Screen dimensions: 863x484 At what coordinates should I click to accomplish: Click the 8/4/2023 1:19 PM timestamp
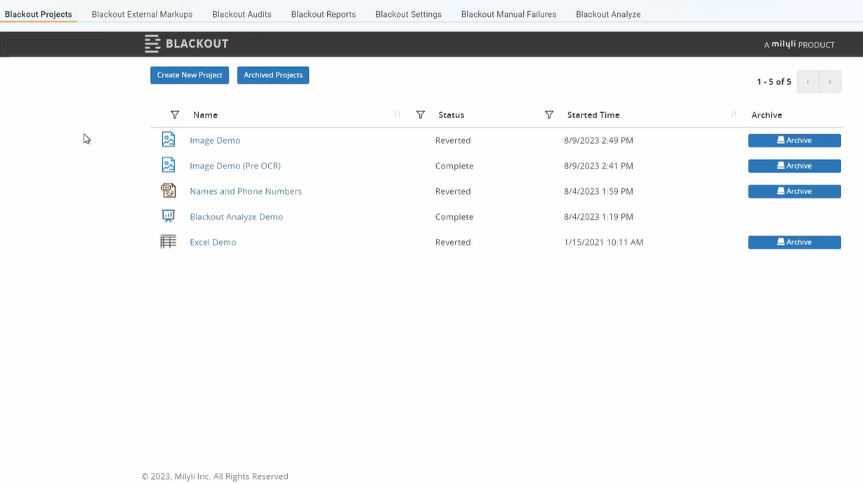tap(598, 216)
